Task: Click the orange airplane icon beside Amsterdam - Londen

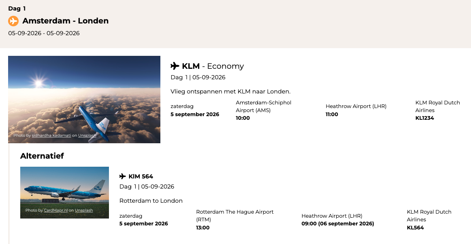Action: tap(13, 21)
